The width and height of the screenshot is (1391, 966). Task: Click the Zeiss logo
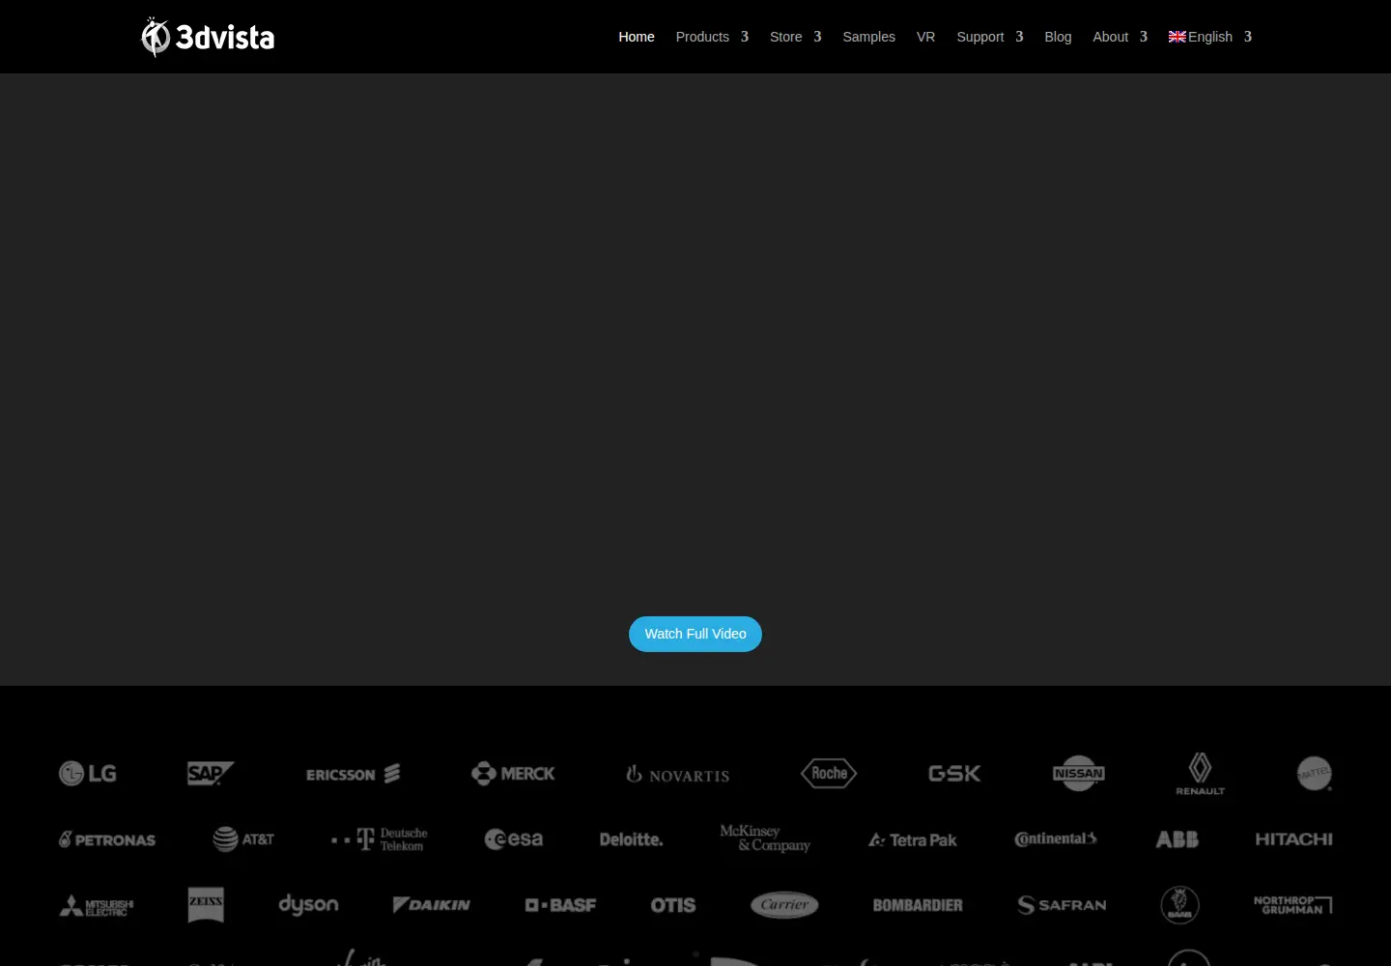point(206,905)
